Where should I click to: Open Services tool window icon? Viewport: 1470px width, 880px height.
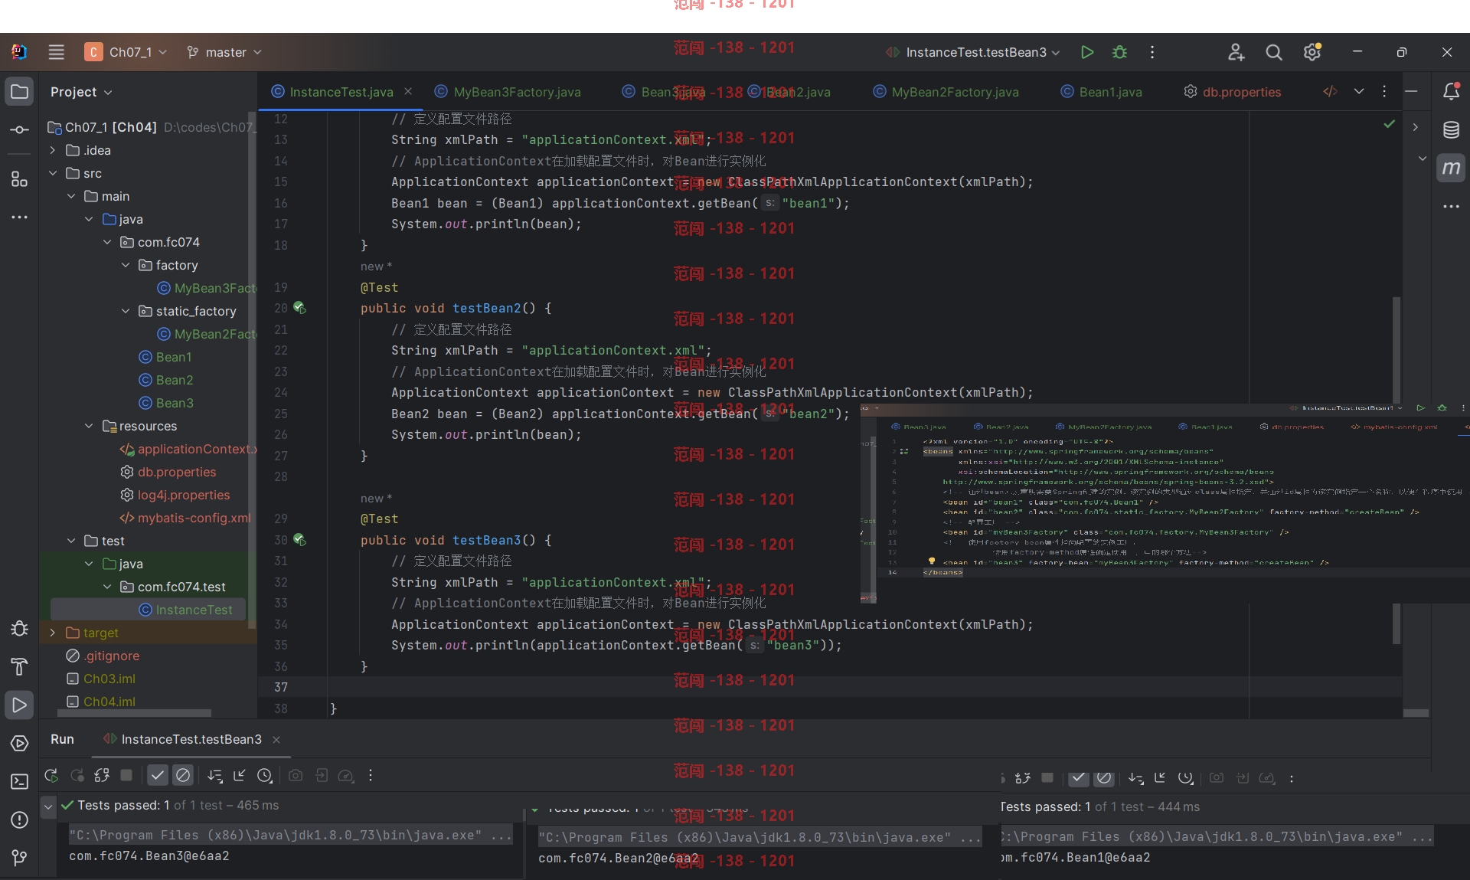[19, 744]
